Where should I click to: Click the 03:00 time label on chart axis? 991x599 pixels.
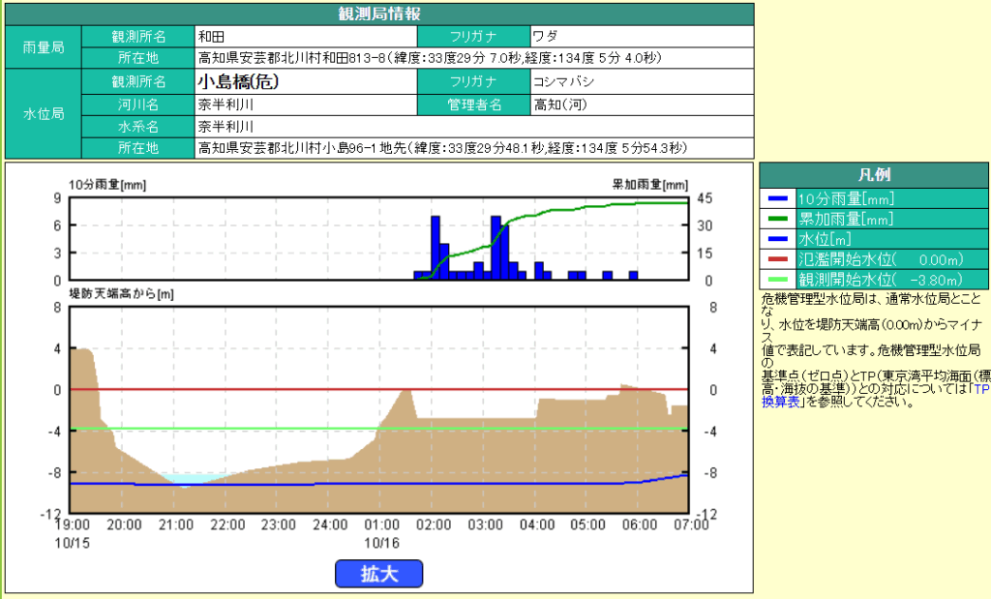[485, 524]
